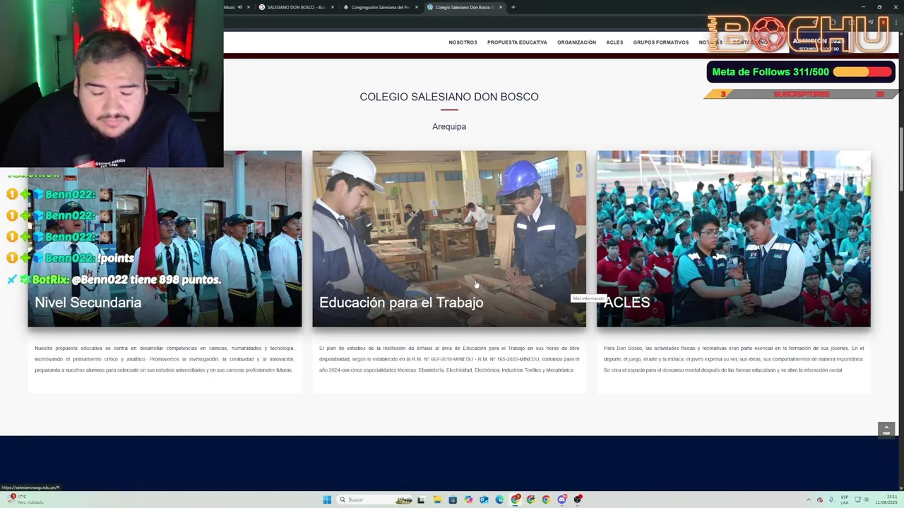Open Microsoft Store from the taskbar
Screen dimensions: 904x508
[453, 500]
